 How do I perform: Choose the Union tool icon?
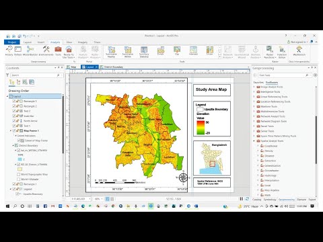click(x=210, y=51)
